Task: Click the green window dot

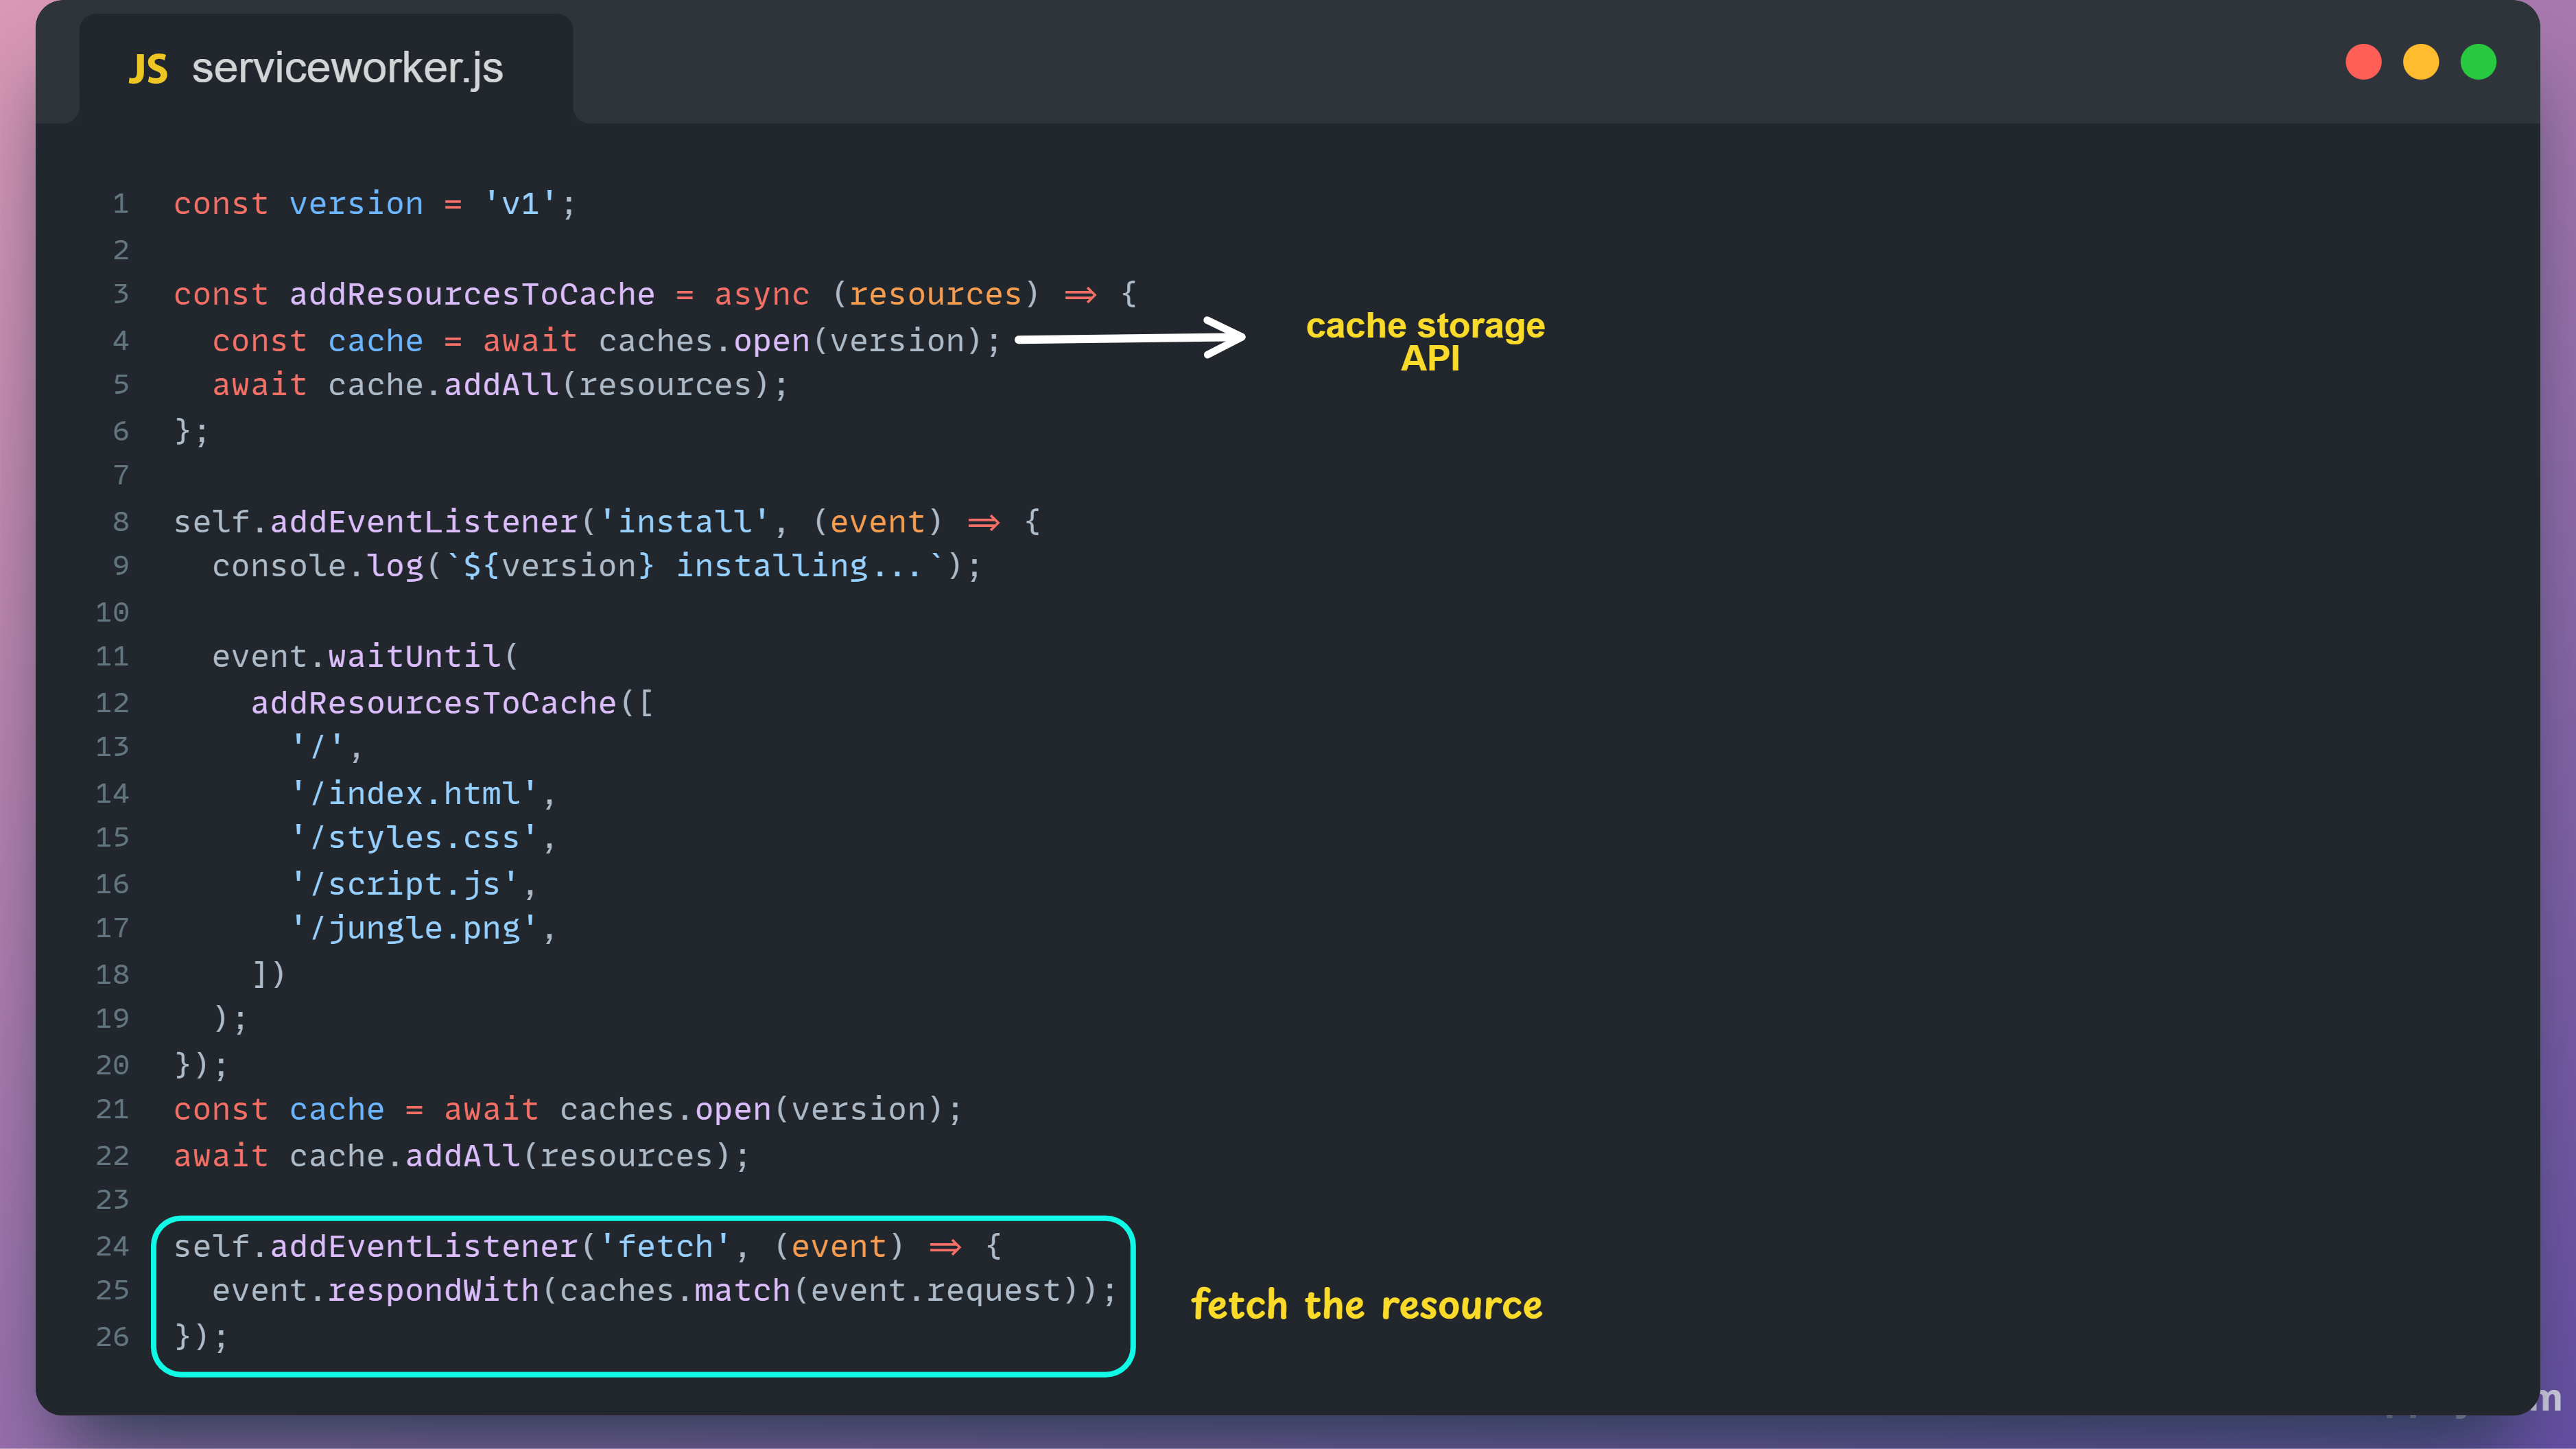Action: point(2478,62)
